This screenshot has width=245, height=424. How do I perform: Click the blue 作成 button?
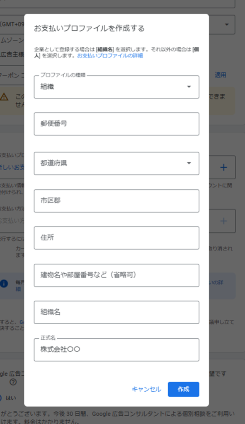tap(184, 389)
